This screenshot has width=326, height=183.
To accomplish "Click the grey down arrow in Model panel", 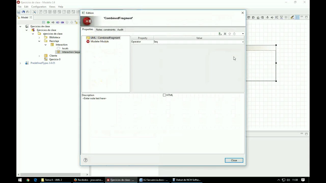I will (72, 22).
